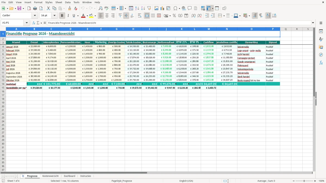Open Font Color dropdown arrow
Viewport: 326px width, 183px height.
click(87, 16)
